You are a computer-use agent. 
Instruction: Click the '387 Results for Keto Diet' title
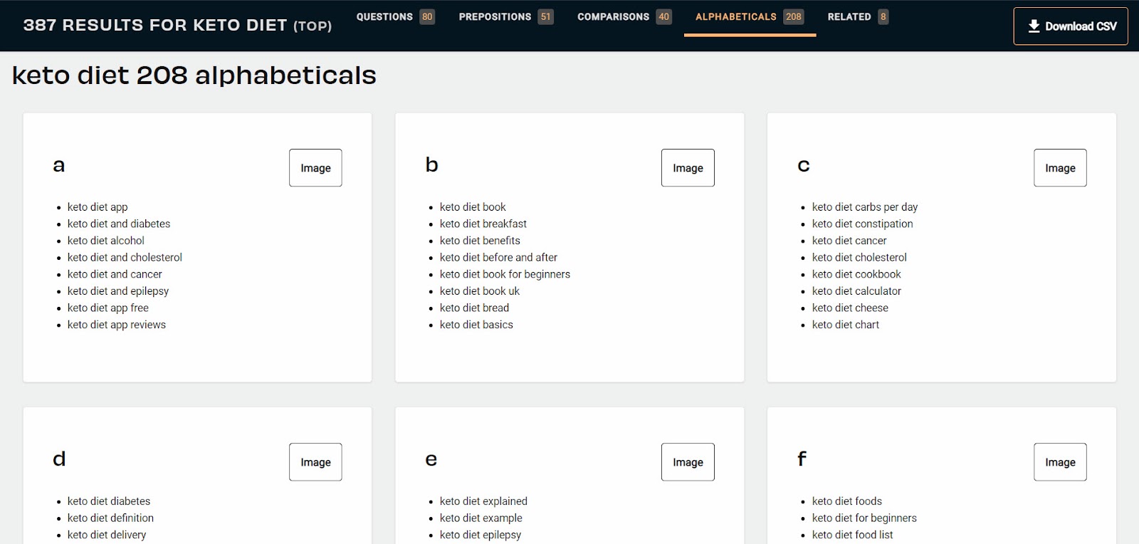click(177, 26)
